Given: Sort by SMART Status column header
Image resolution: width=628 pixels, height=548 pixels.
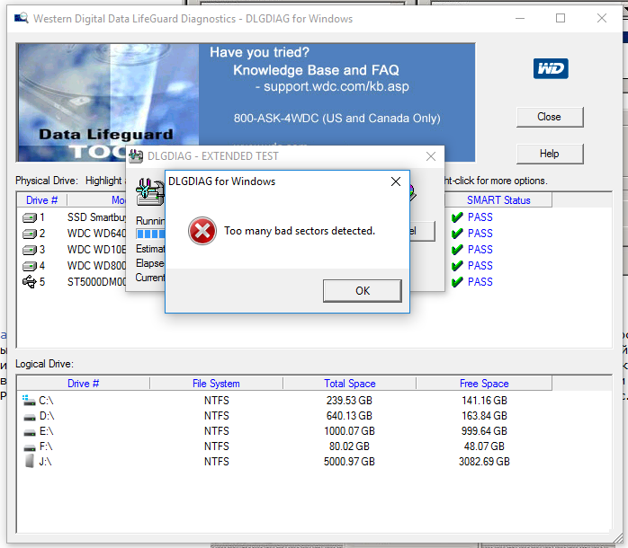Looking at the screenshot, I should [x=498, y=200].
